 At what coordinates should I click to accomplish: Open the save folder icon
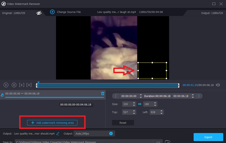167,142
